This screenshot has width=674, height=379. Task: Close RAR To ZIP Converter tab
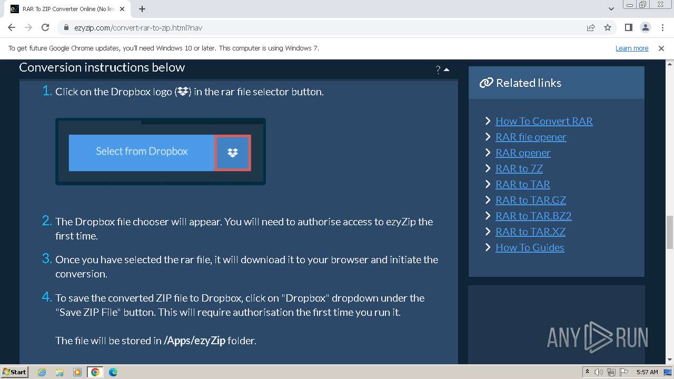tap(122, 9)
